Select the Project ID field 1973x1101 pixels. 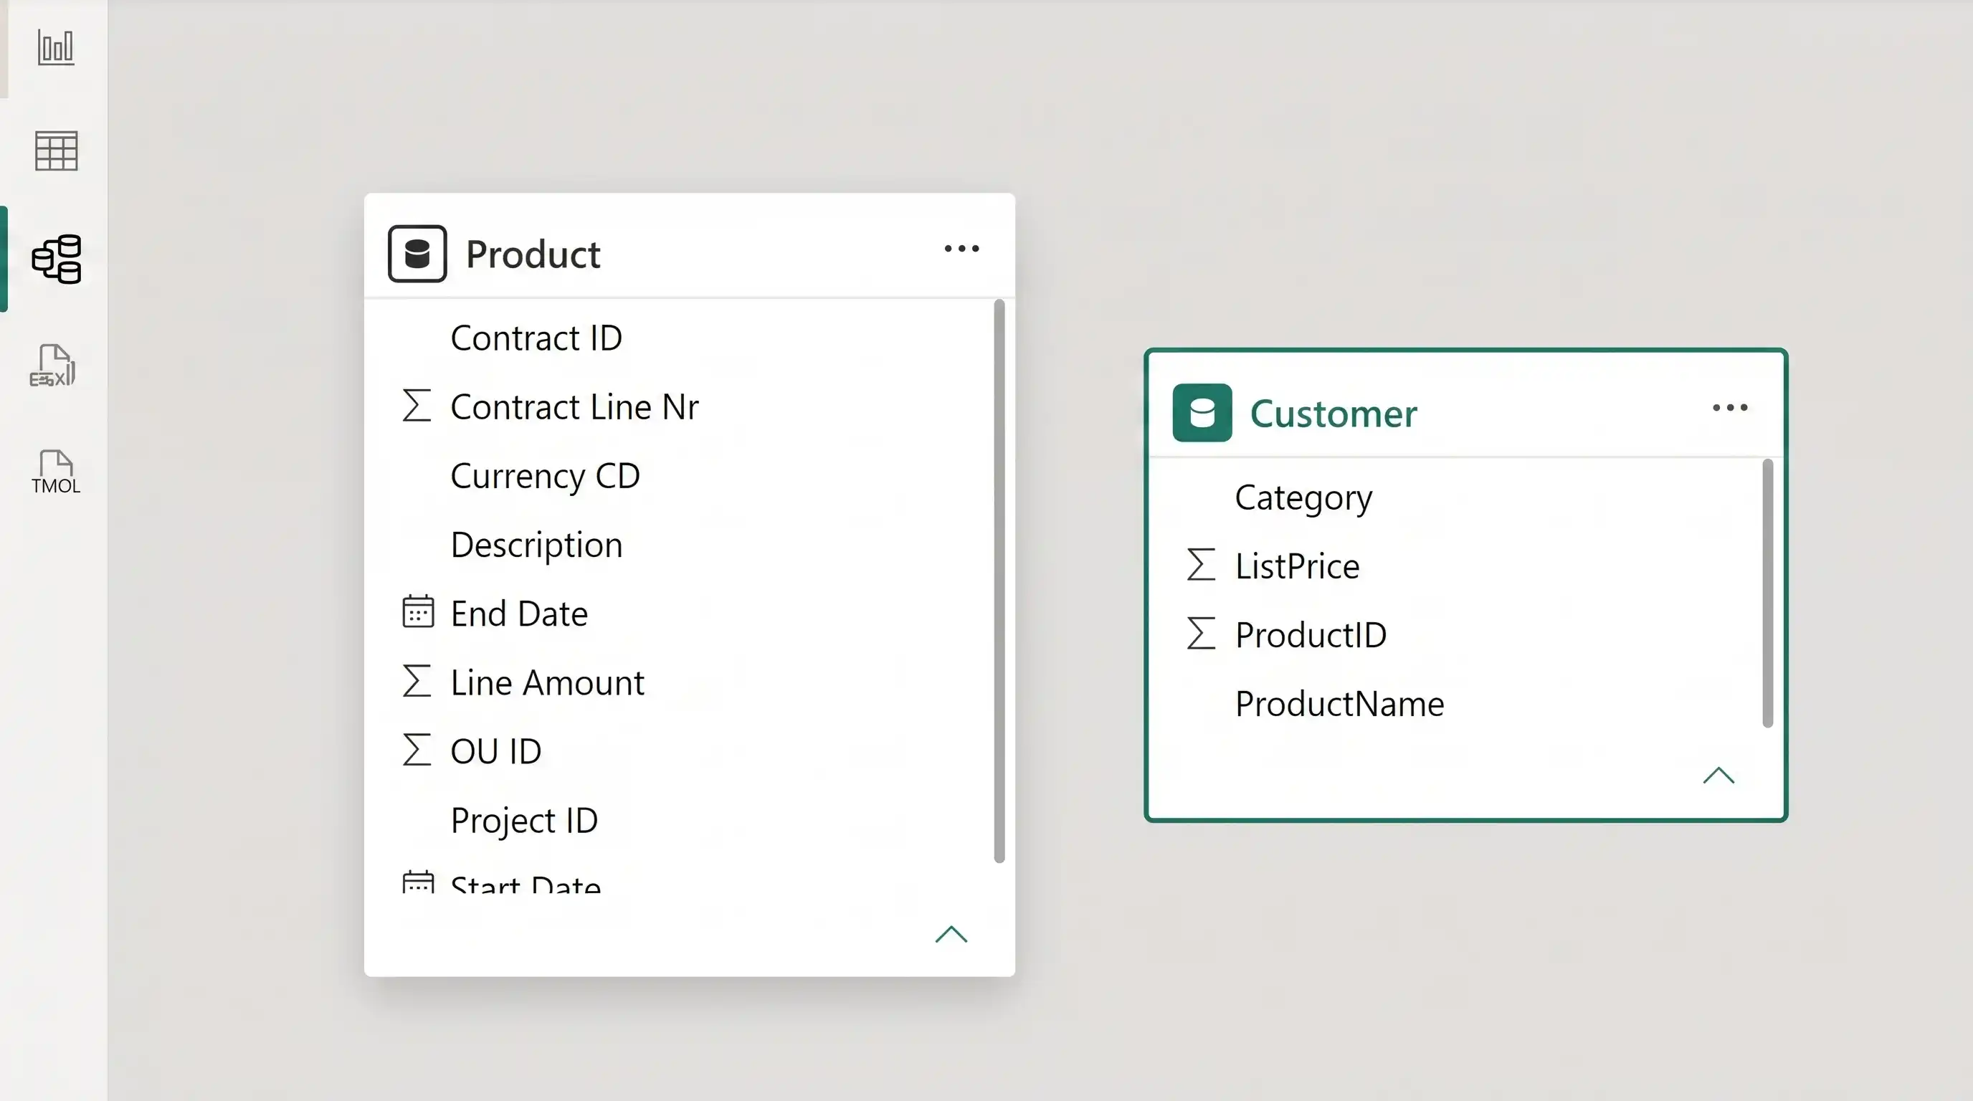(524, 820)
